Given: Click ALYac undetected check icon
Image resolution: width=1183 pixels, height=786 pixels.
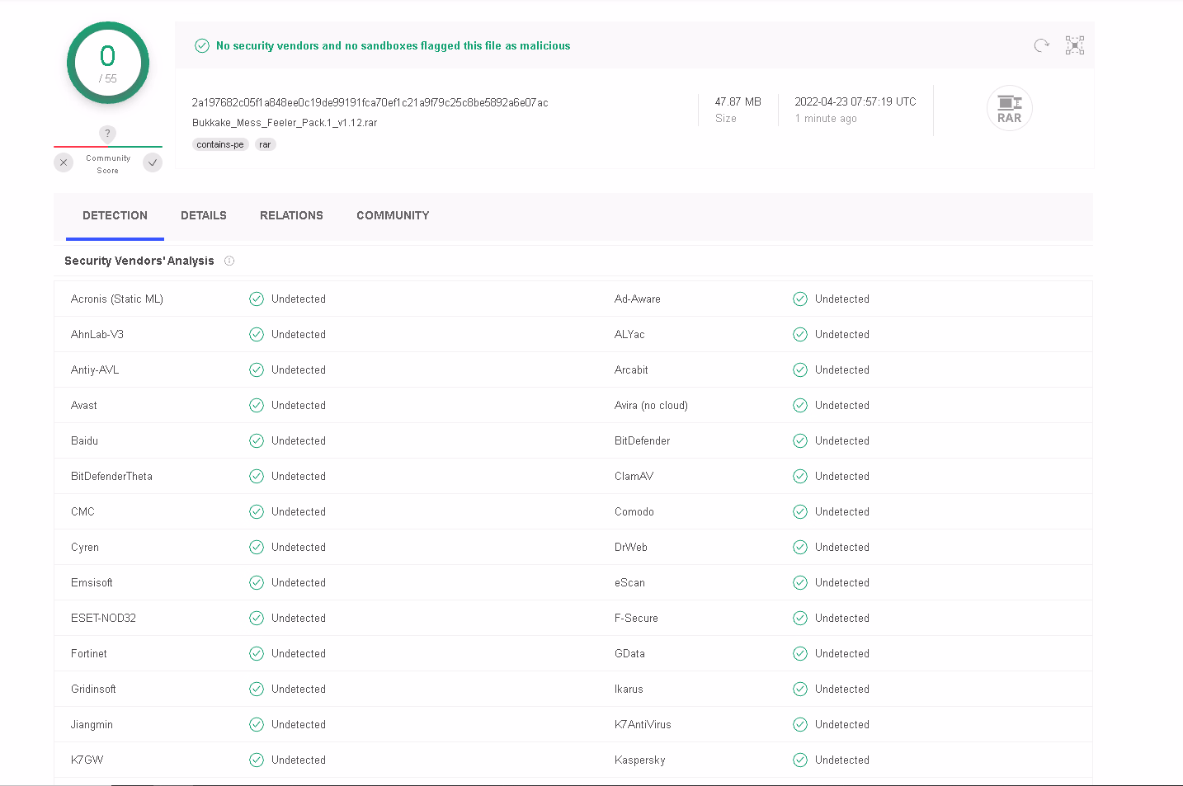Looking at the screenshot, I should [x=800, y=334].
